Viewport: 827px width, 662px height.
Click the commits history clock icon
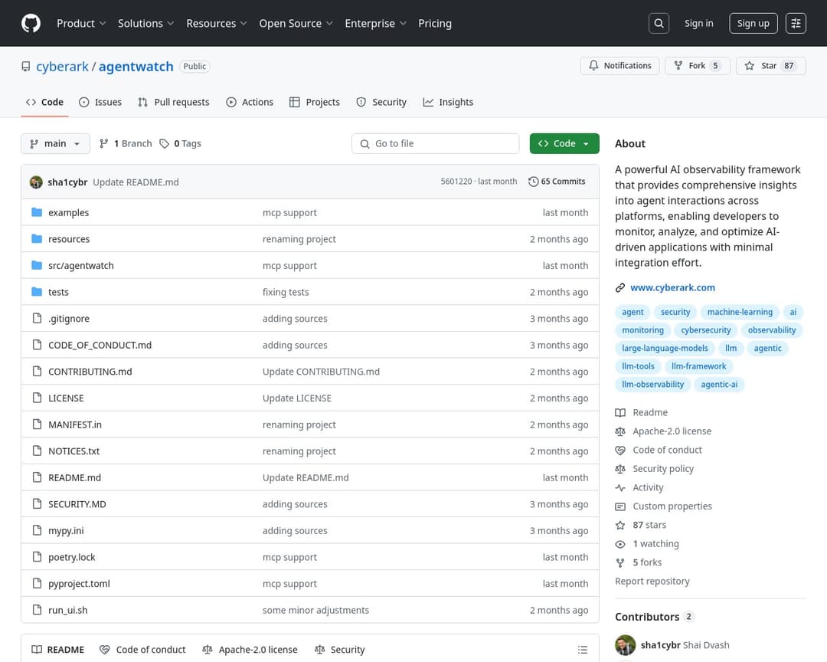533,182
